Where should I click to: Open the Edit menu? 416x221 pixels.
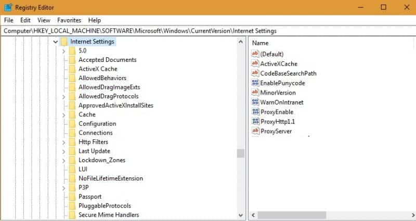coord(25,20)
